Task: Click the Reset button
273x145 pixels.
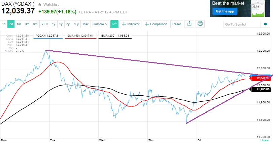Action: (176, 24)
